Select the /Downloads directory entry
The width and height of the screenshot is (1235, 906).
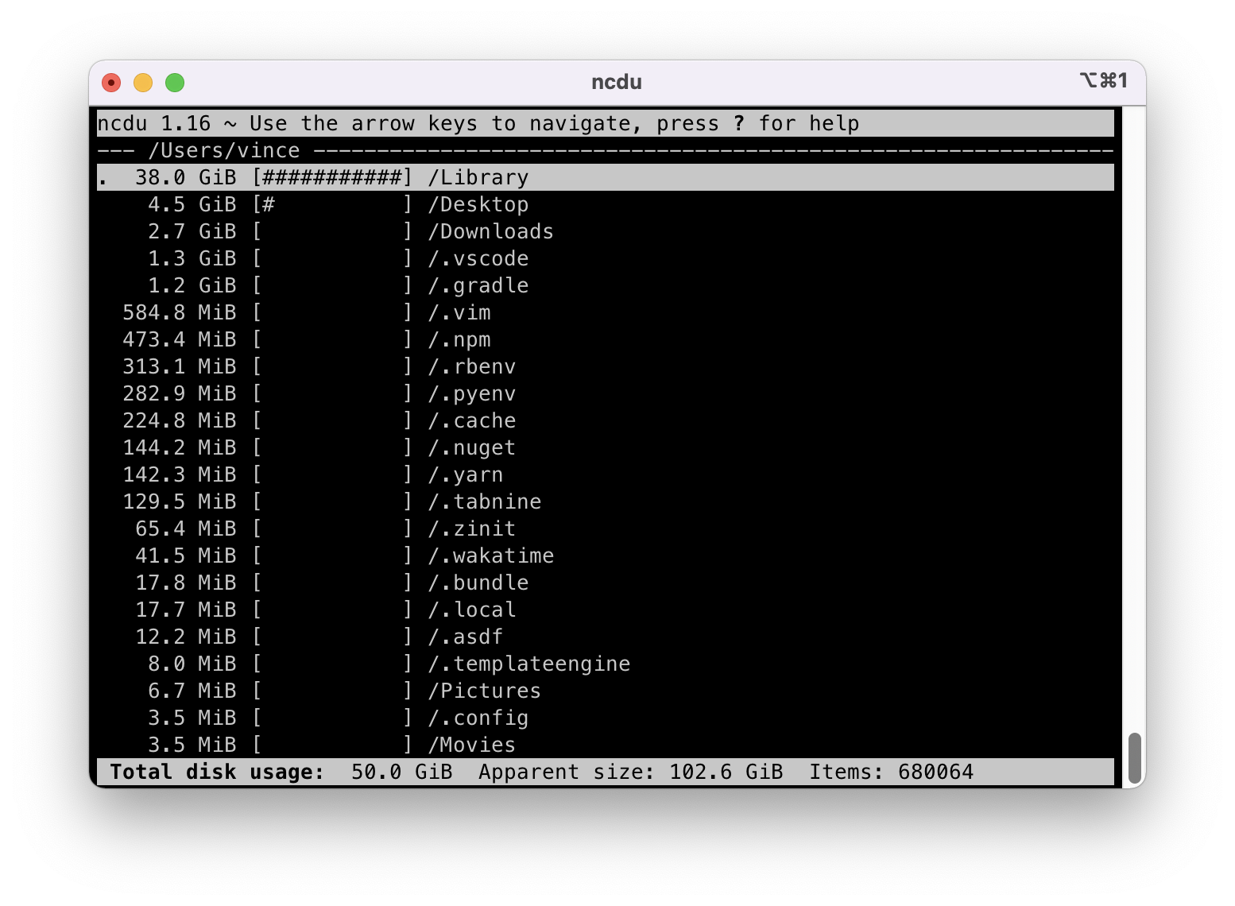606,231
